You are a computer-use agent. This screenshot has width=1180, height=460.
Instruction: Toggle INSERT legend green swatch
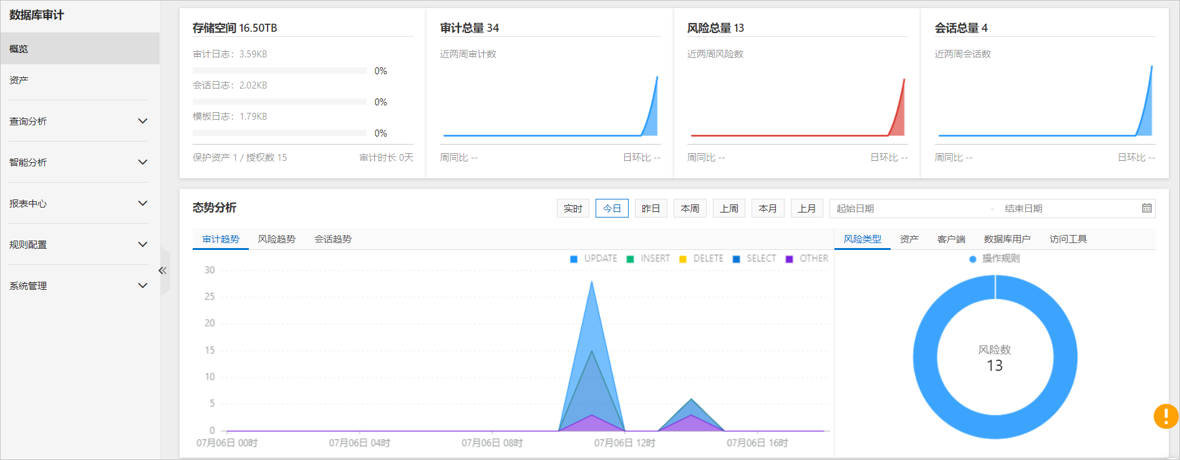pos(630,259)
